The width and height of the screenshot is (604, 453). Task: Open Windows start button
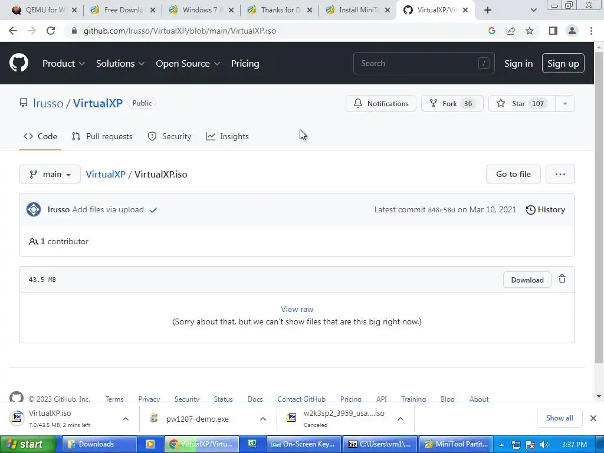click(x=28, y=444)
